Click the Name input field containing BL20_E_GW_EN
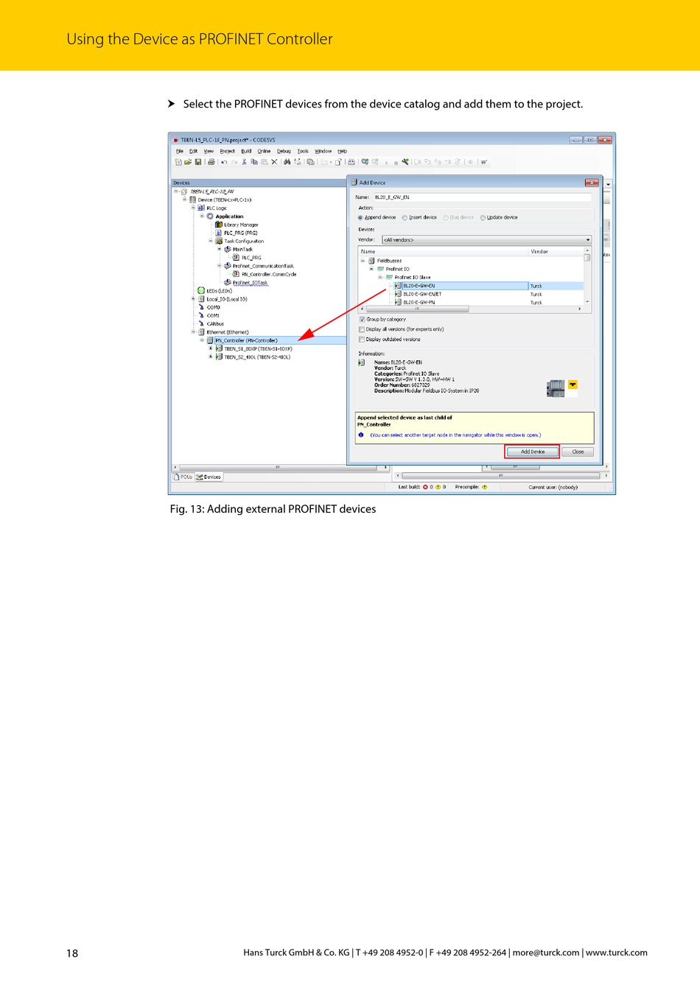This screenshot has height=990, width=700. tap(482, 197)
